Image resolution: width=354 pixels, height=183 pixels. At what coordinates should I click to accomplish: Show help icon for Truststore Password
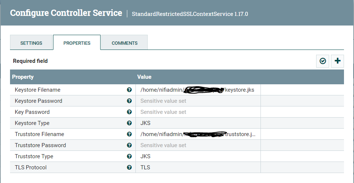click(129, 145)
